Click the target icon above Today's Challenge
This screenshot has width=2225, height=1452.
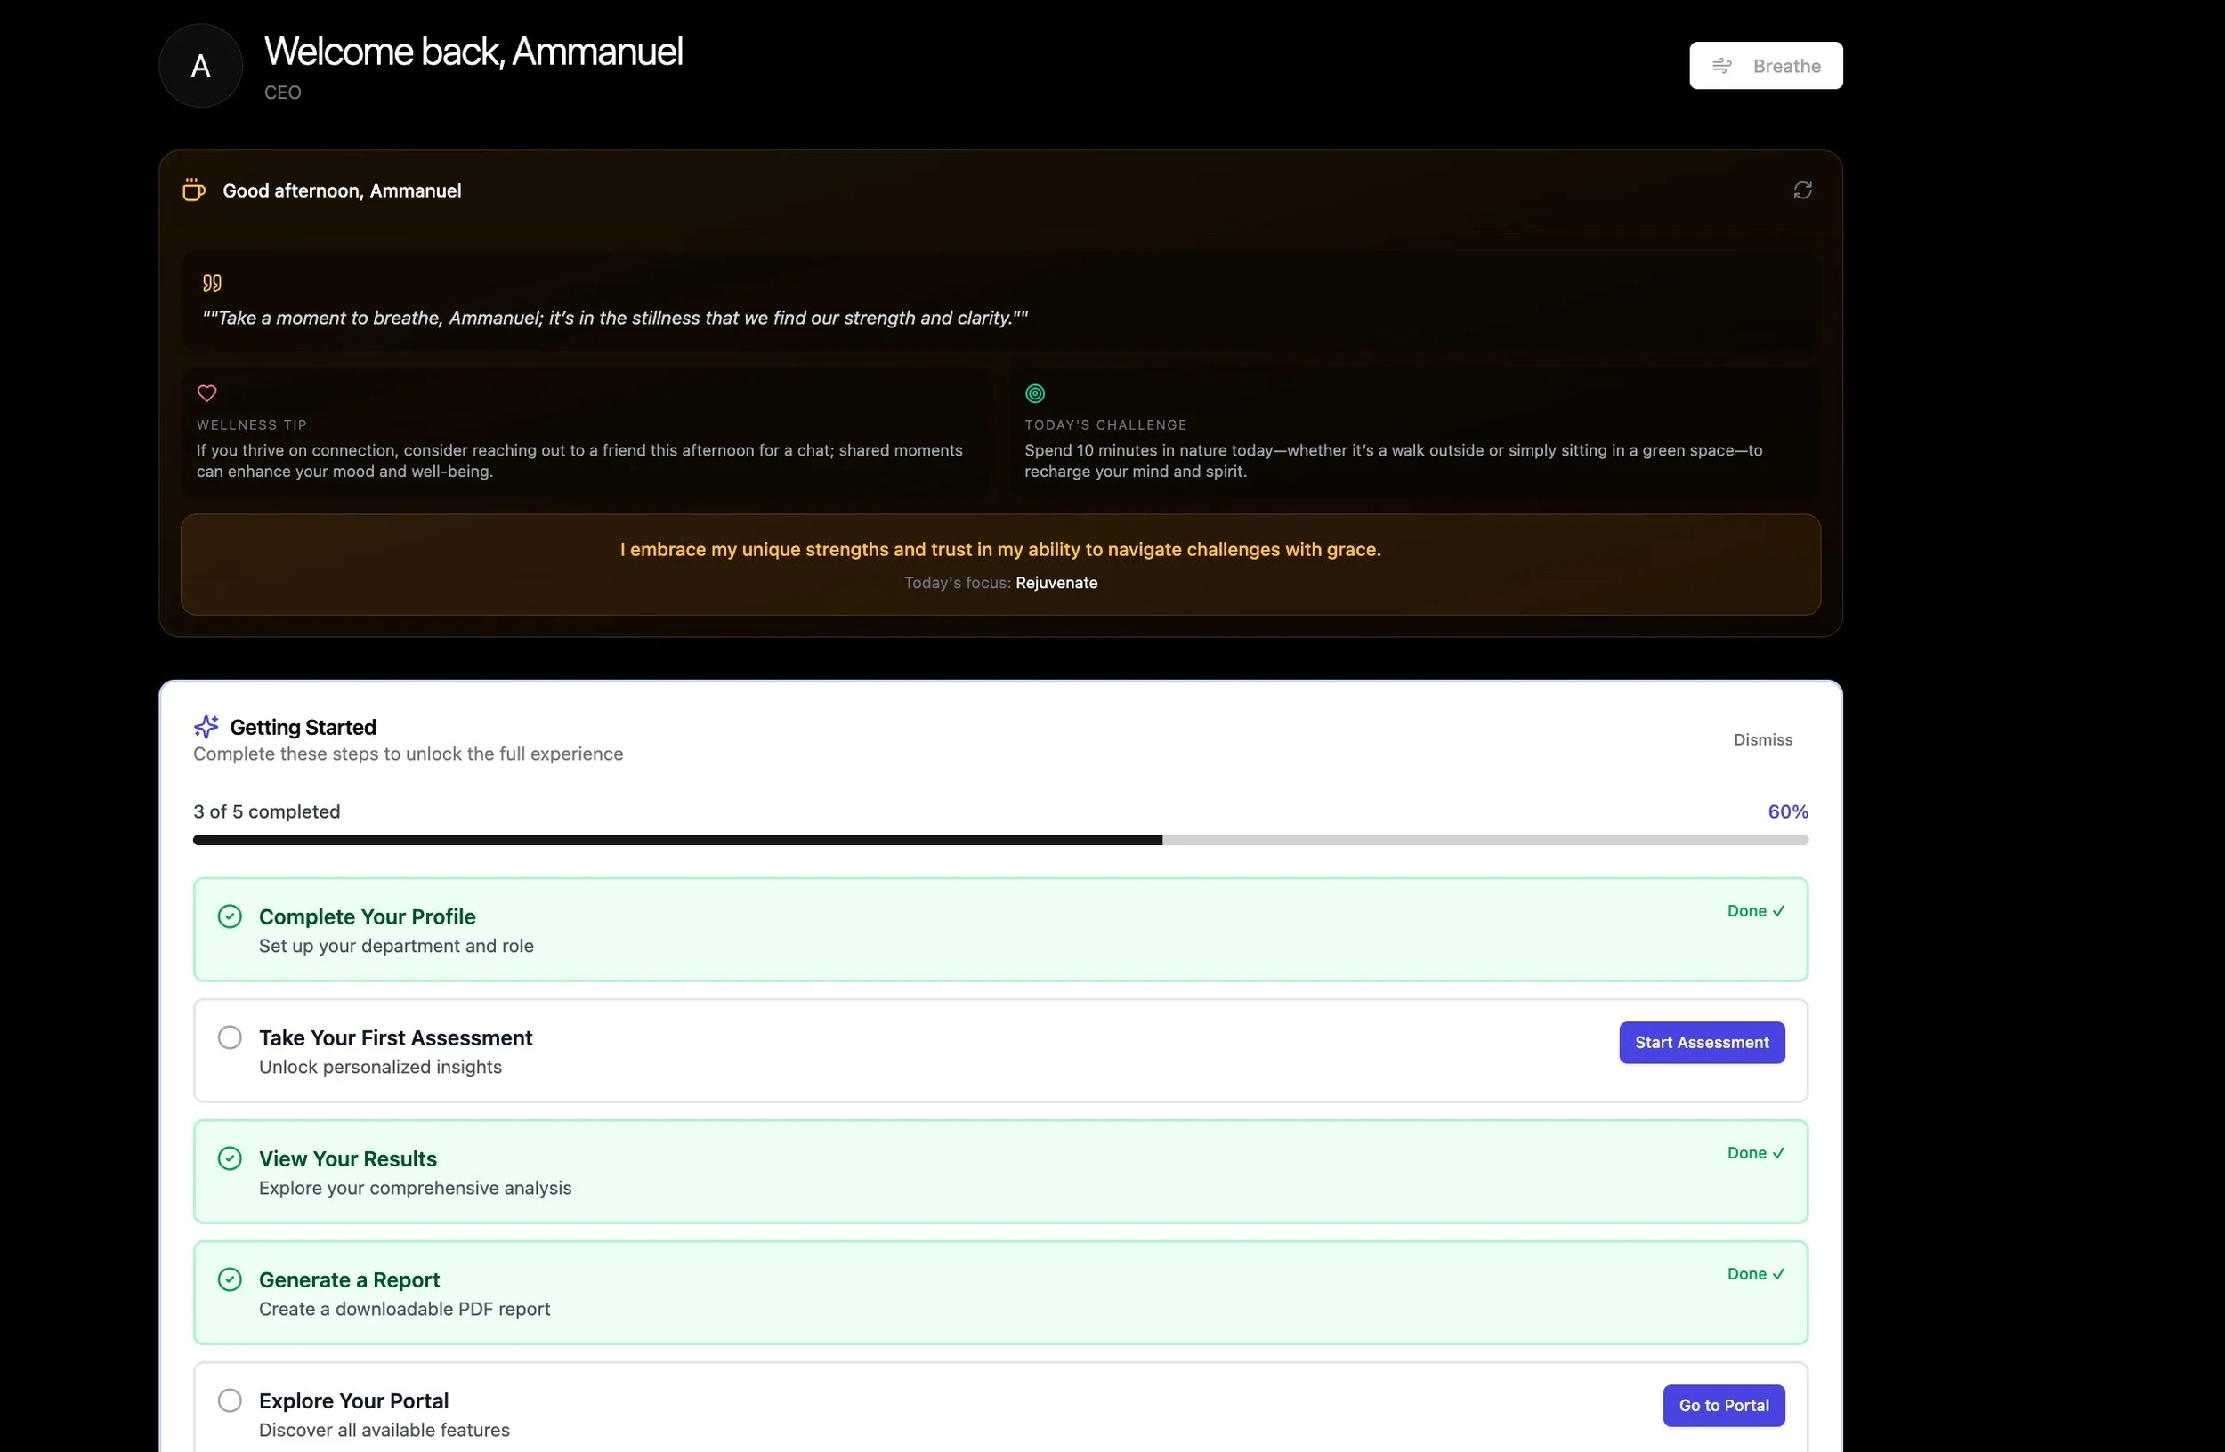1034,393
